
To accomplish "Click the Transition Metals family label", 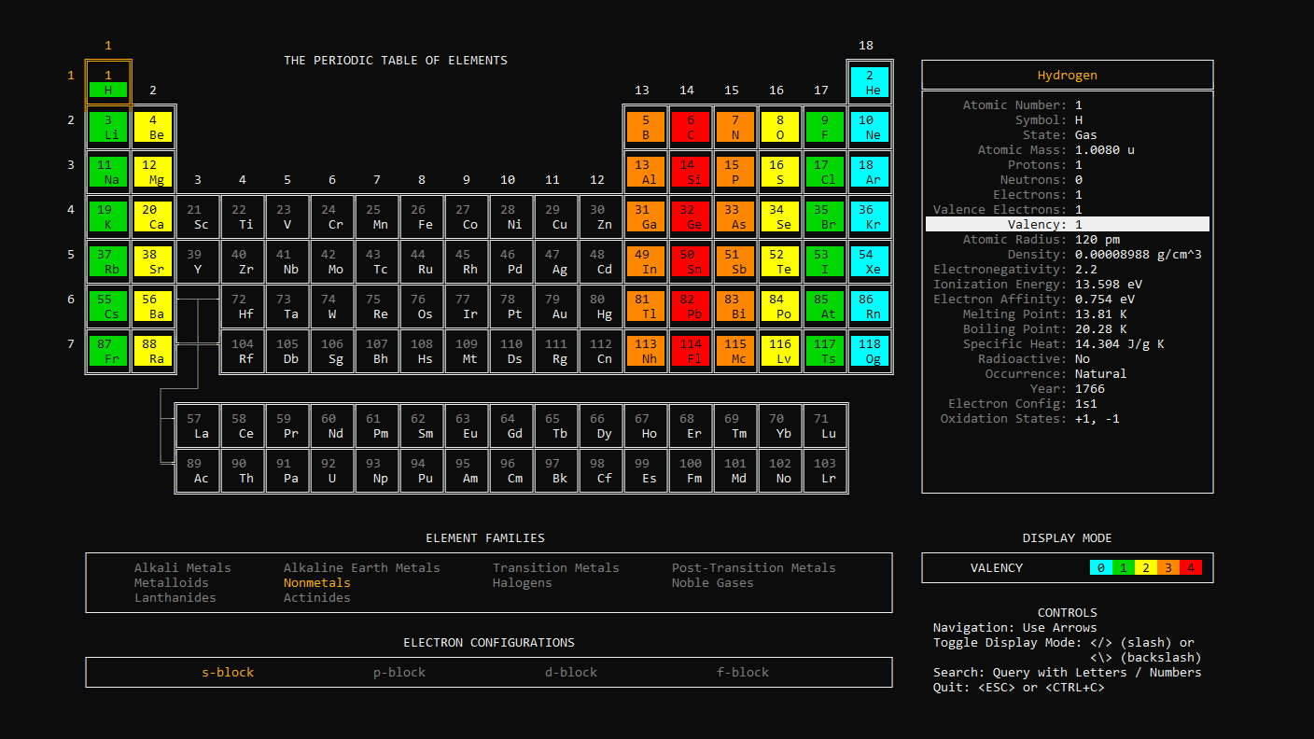I will pos(555,567).
